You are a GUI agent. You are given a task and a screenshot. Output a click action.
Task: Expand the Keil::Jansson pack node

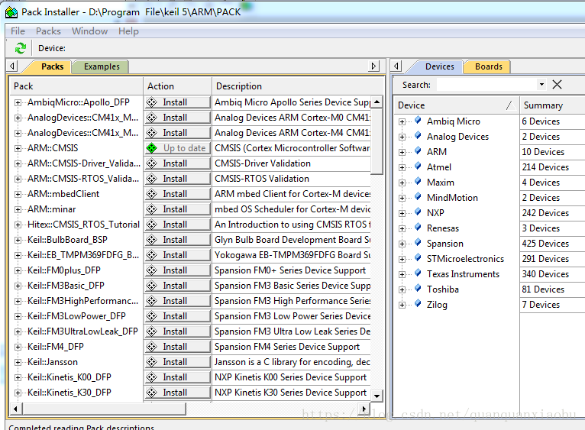(x=18, y=363)
